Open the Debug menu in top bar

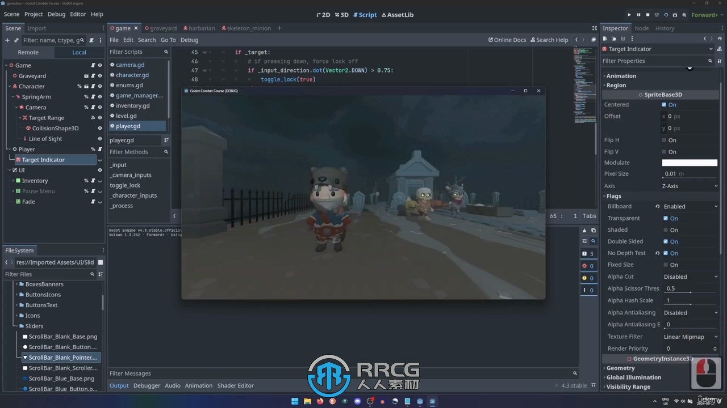coord(56,14)
